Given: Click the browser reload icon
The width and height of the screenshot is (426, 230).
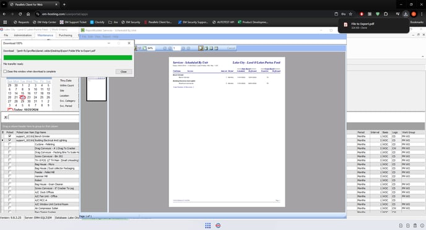Looking at the screenshot, I should coord(20,14).
